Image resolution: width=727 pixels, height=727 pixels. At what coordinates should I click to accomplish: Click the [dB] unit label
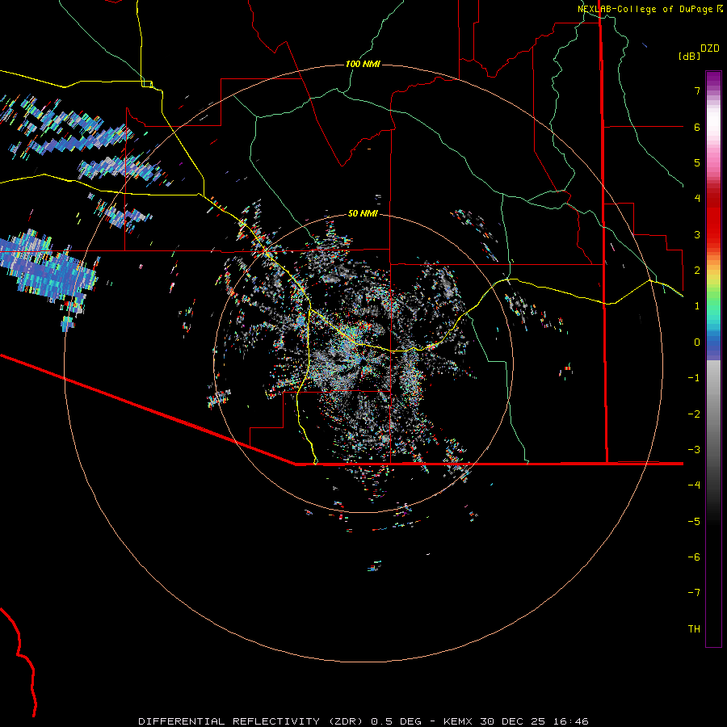pos(689,56)
